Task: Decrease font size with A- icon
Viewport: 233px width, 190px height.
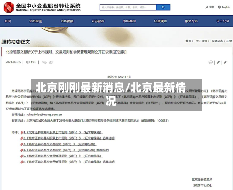Action: coord(226,62)
